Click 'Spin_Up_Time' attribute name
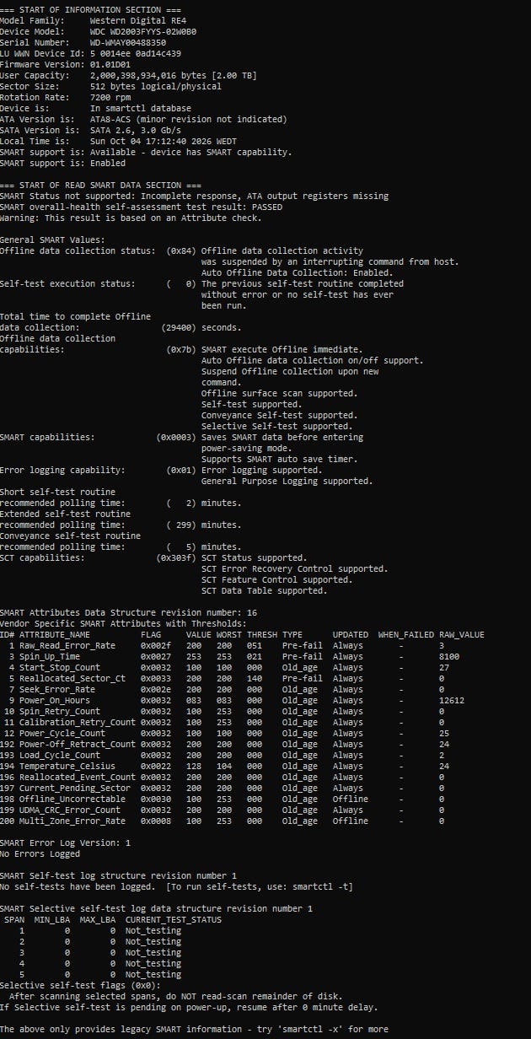531x1039 pixels. pyautogui.click(x=50, y=656)
